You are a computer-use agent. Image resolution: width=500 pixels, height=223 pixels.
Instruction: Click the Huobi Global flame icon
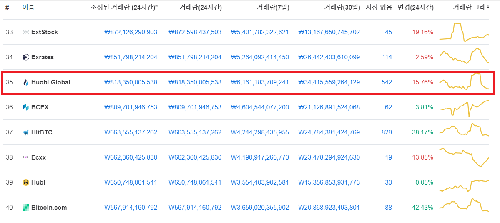[x=26, y=82]
